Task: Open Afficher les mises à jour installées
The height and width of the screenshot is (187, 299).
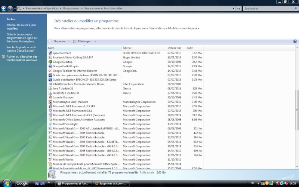Action: point(21,27)
